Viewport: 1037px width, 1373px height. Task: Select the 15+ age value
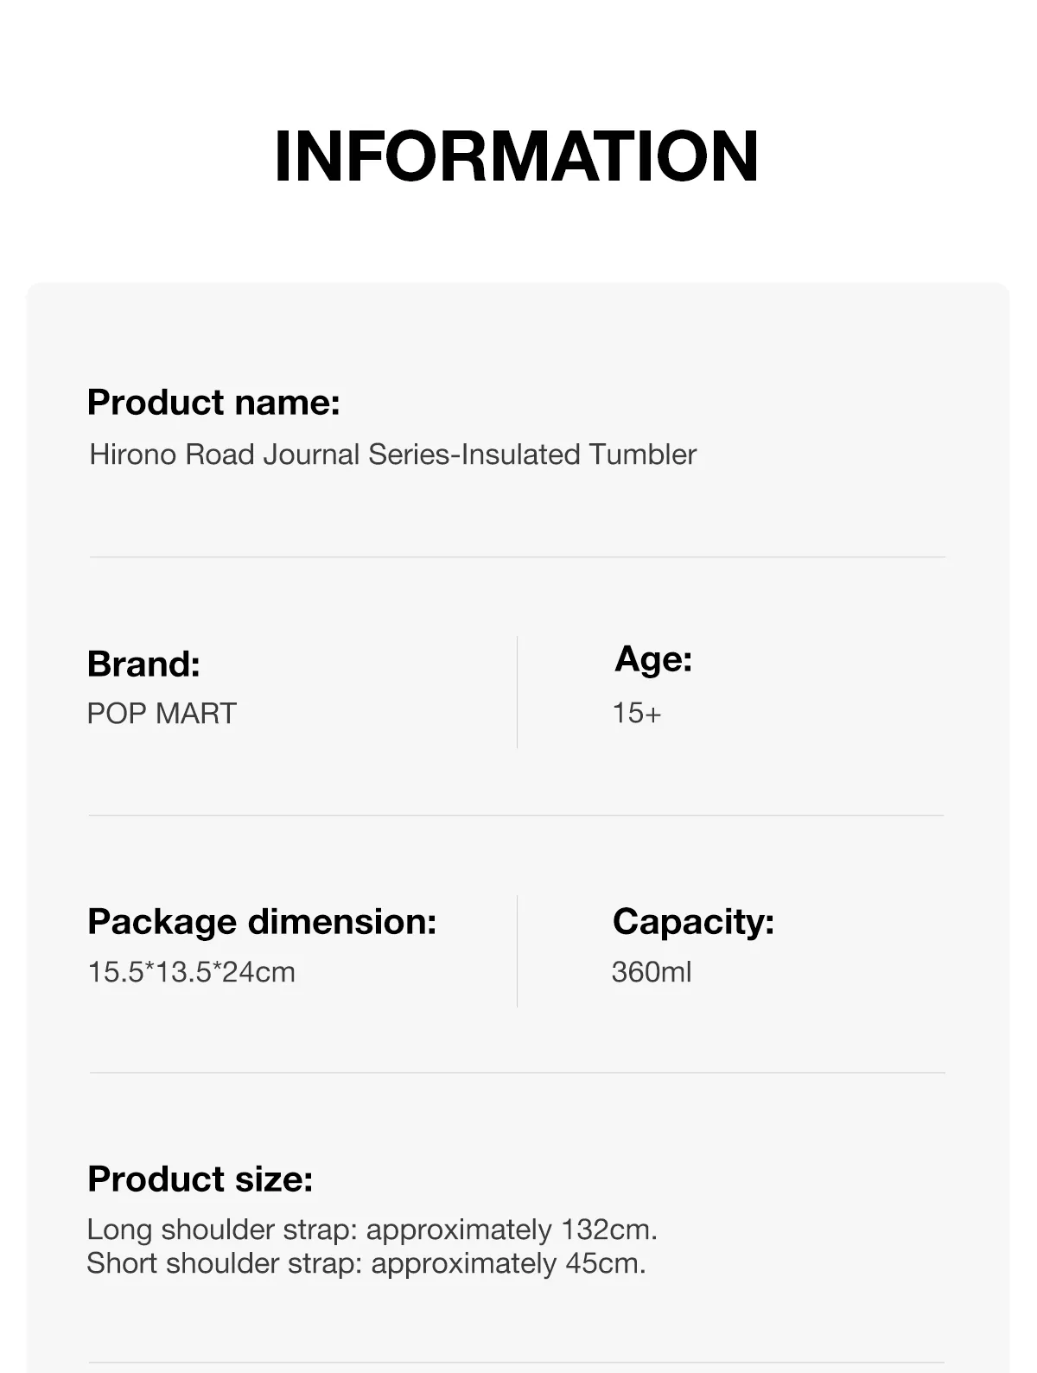637,714
